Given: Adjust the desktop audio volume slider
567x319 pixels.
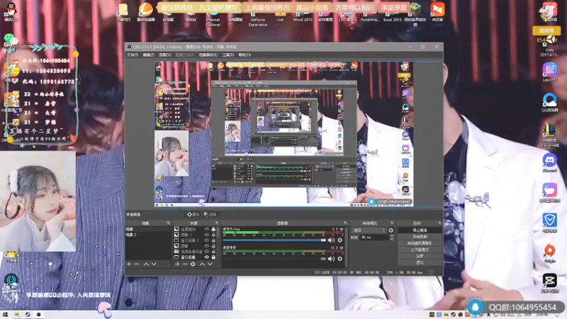Looking at the screenshot, I should 274,259.
